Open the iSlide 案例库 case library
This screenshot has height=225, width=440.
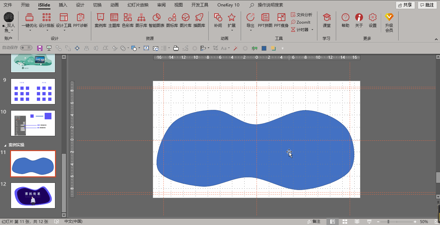pos(100,20)
